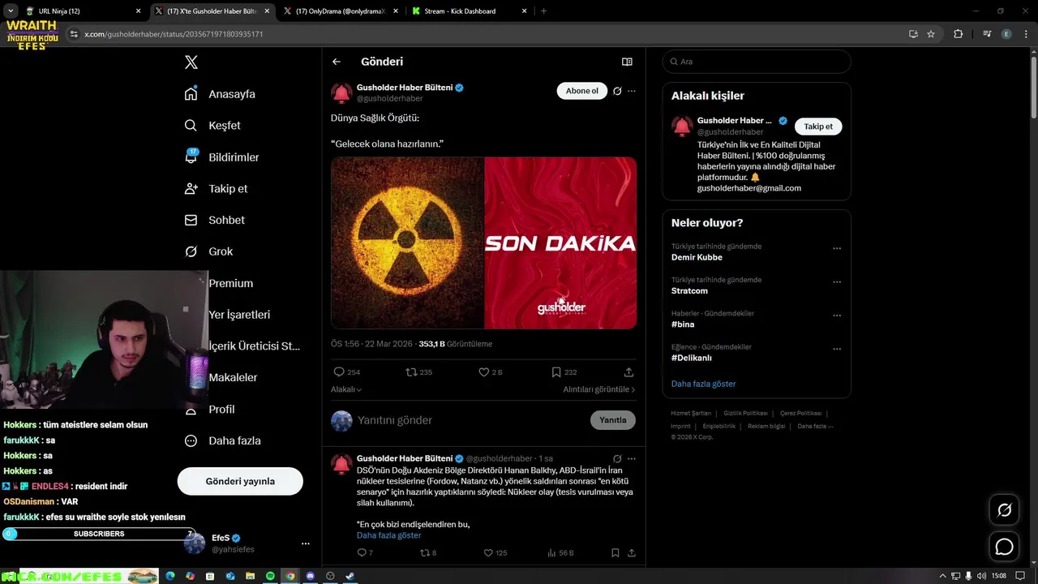Click Chrome profile avatar E
The width and height of the screenshot is (1038, 584).
[x=1006, y=34]
